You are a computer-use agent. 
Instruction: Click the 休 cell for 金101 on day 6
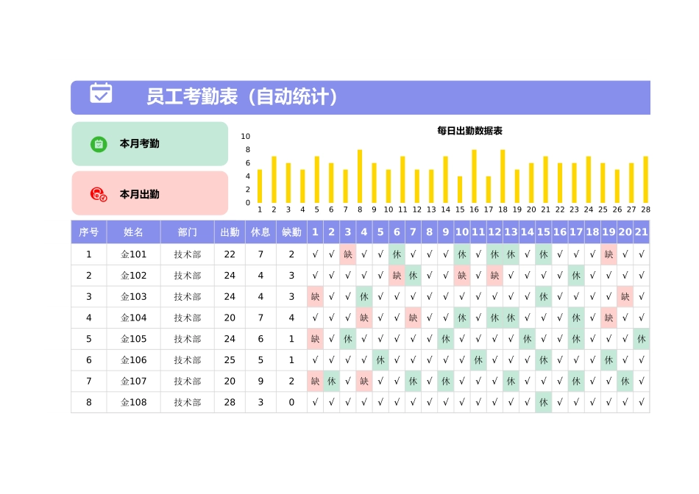(396, 254)
